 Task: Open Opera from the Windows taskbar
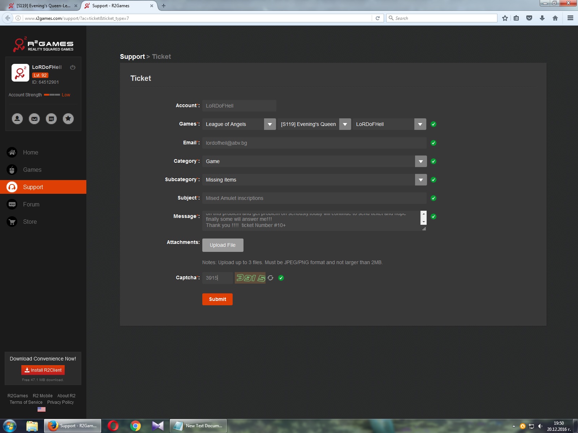[x=113, y=426]
